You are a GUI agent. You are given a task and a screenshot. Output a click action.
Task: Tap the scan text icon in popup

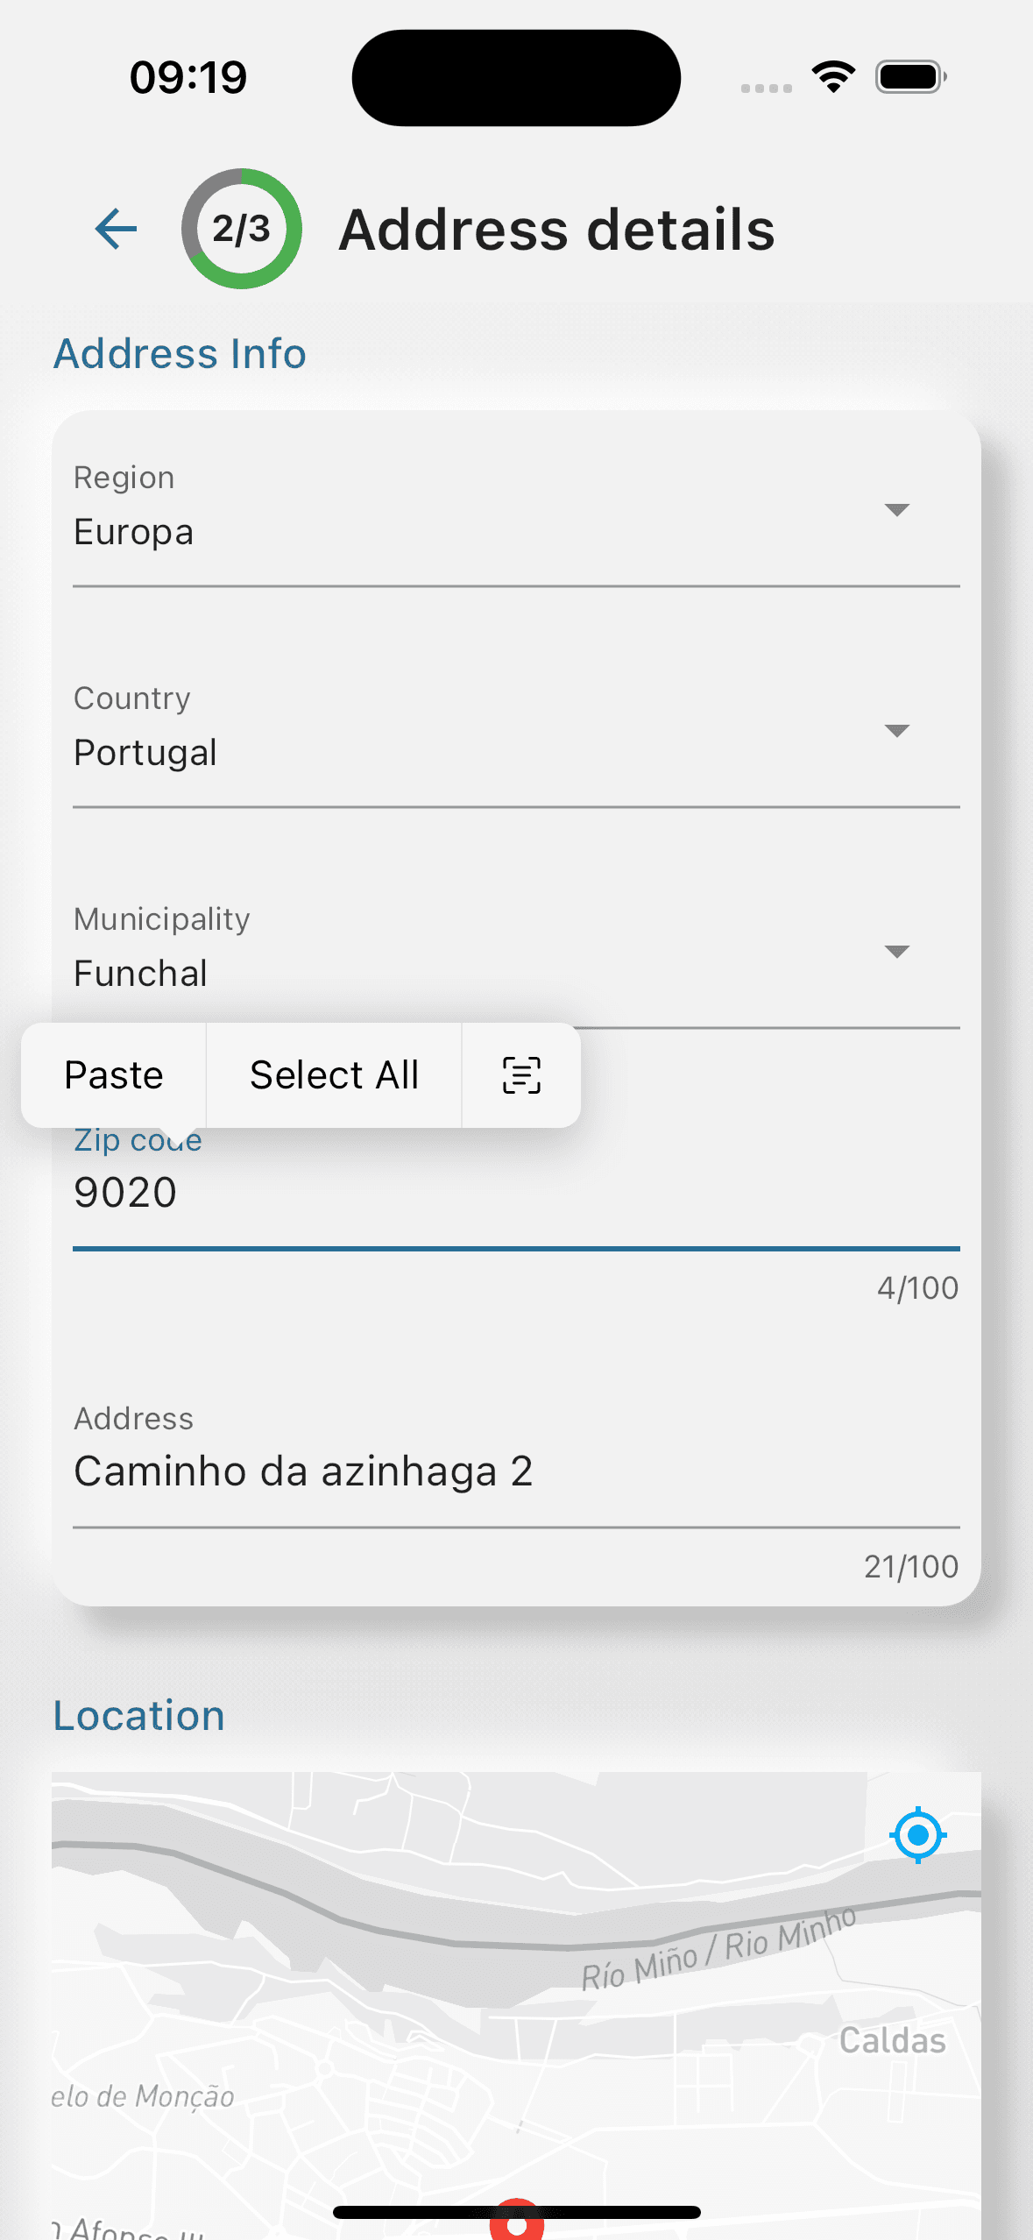[521, 1075]
